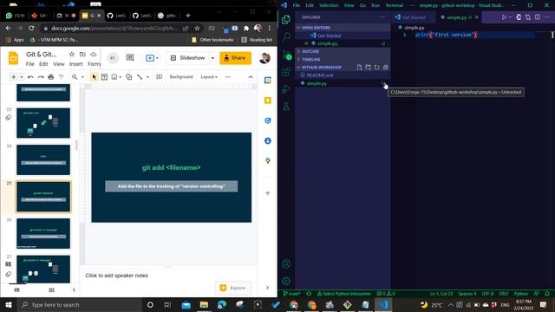Screen dimensions: 555x312
Task: Collapse the GITHUB-WORKSHOP folder section
Action: click(x=322, y=68)
